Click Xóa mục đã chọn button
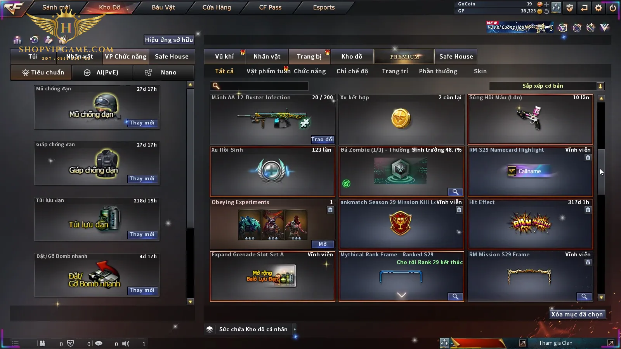621x349 pixels. (x=577, y=314)
